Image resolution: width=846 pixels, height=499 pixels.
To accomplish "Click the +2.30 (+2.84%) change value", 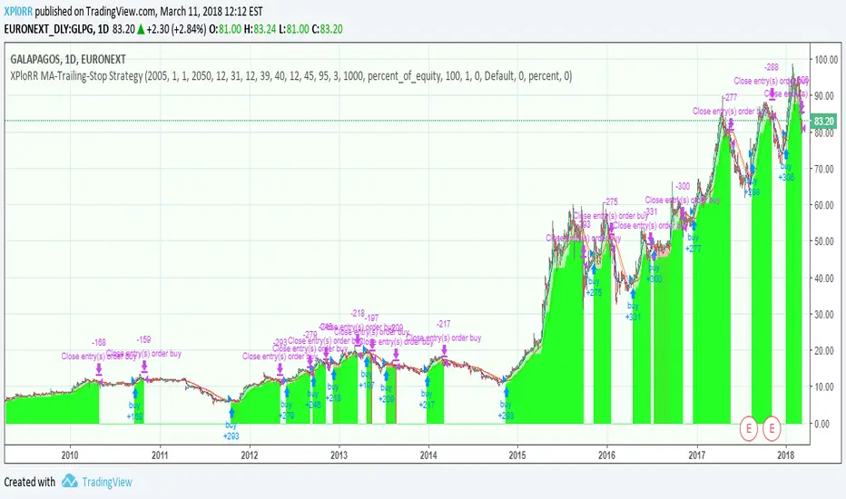I will tap(176, 29).
